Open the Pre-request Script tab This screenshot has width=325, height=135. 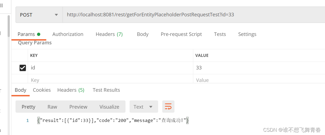181,34
